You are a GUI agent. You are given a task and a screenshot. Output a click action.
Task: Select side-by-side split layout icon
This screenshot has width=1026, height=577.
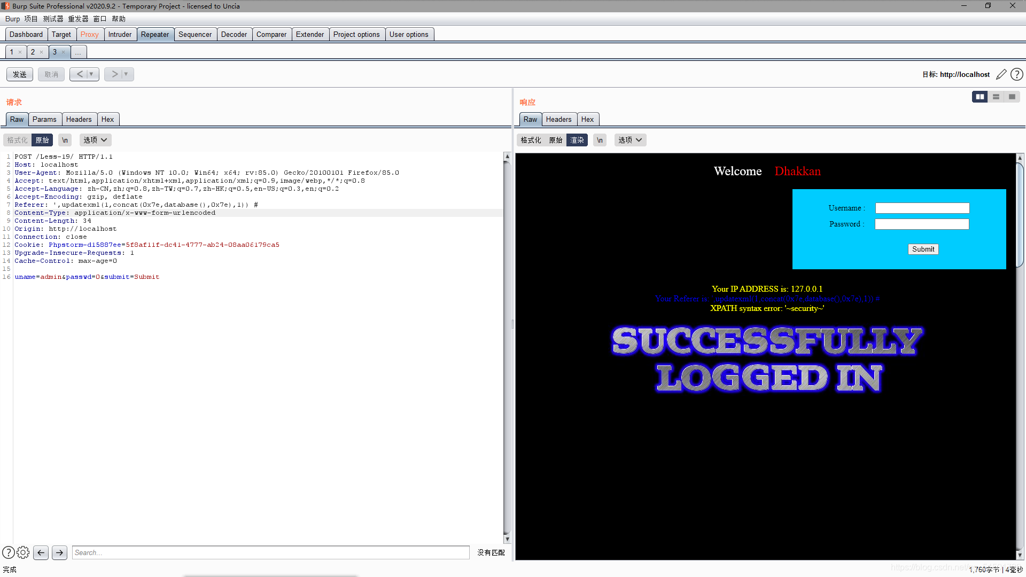click(980, 97)
